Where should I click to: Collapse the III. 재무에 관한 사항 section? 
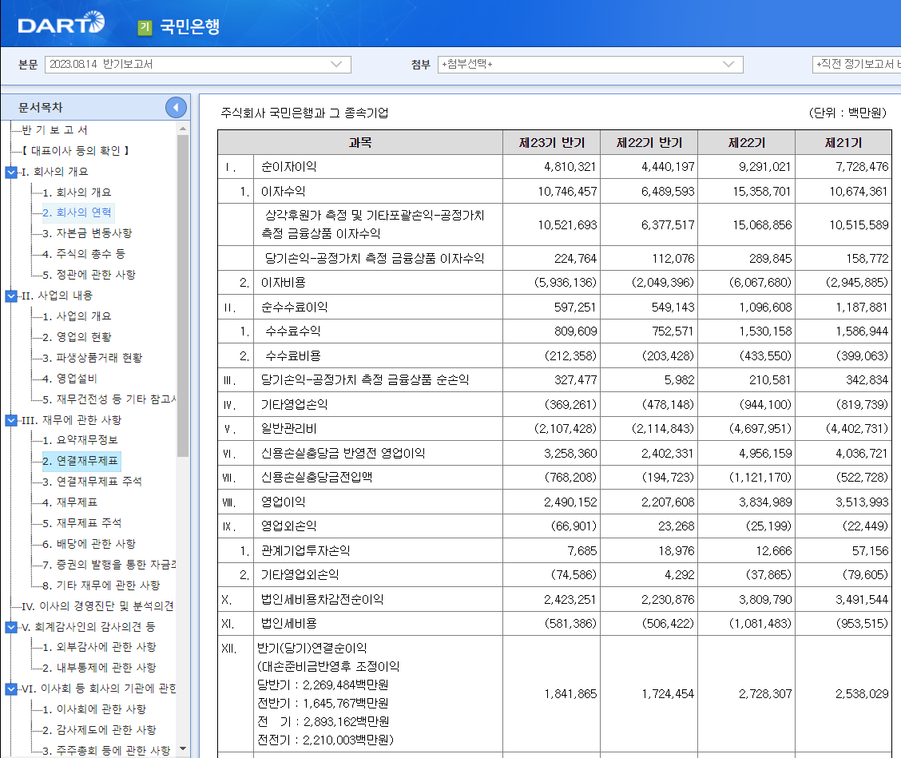click(x=10, y=419)
